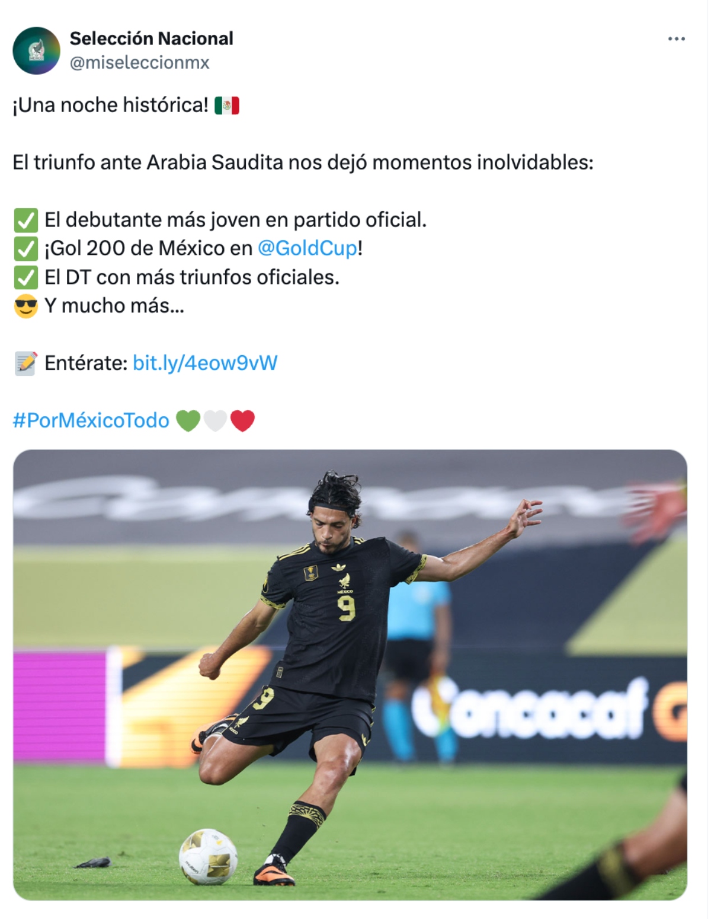
Task: Open the bit.ly/4eow9vW link
Action: click(205, 363)
